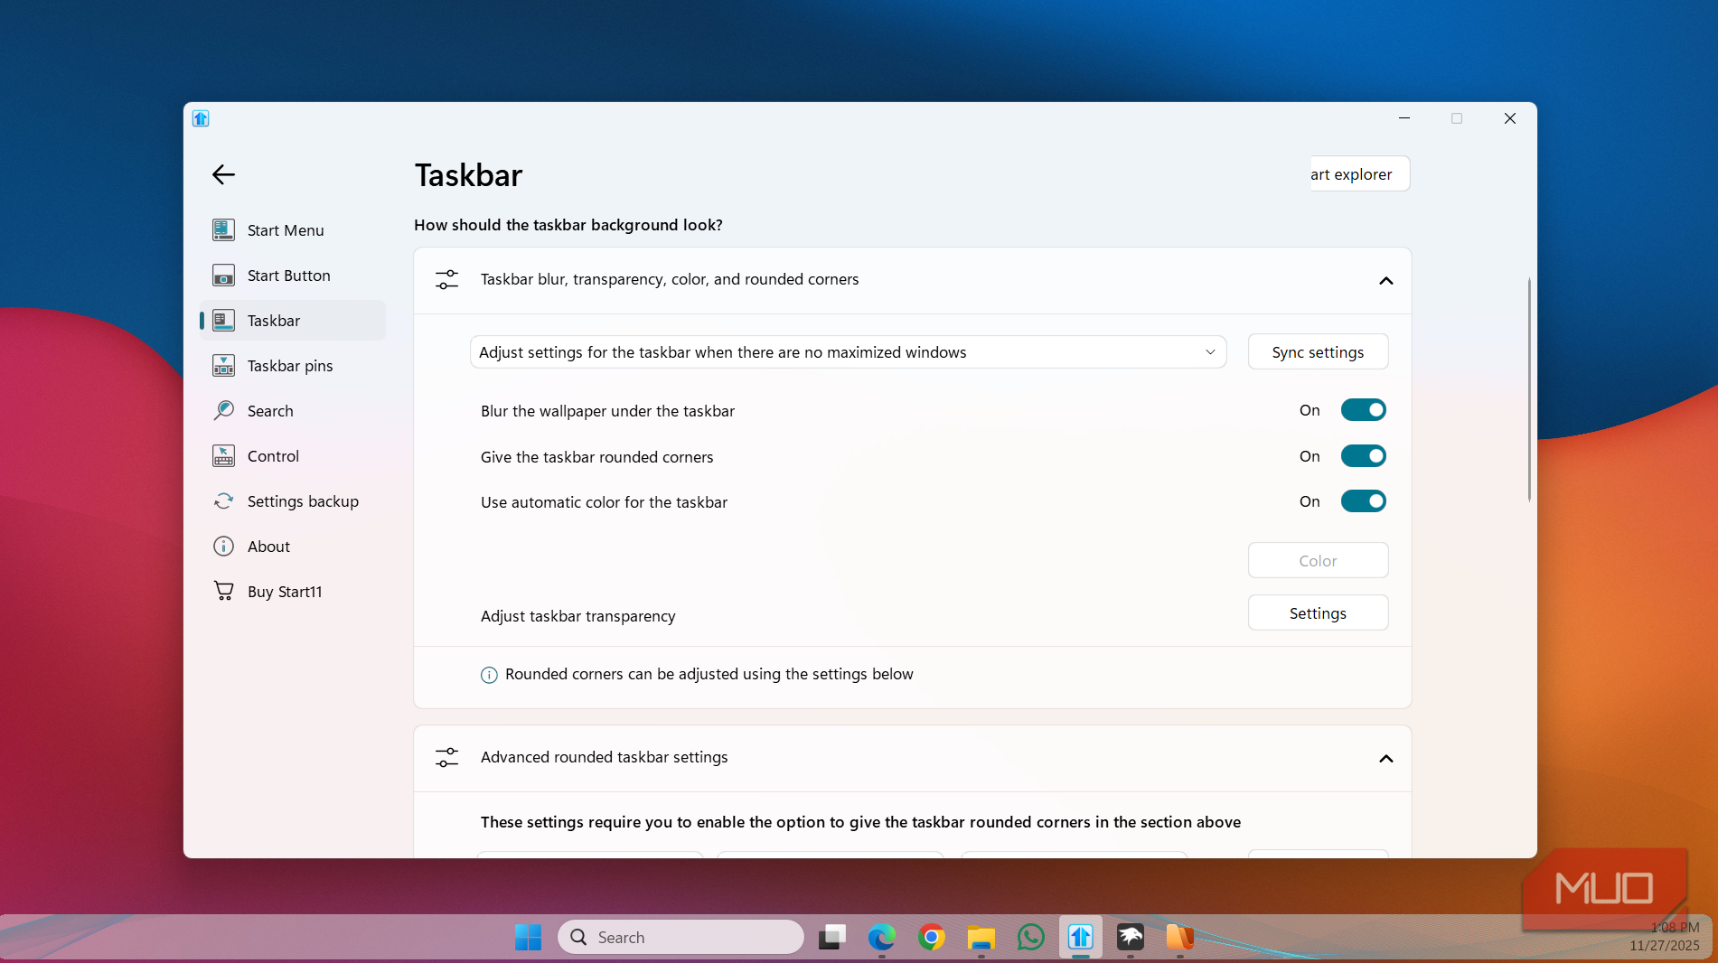Click the bird app icon on taskbar

[1131, 938]
